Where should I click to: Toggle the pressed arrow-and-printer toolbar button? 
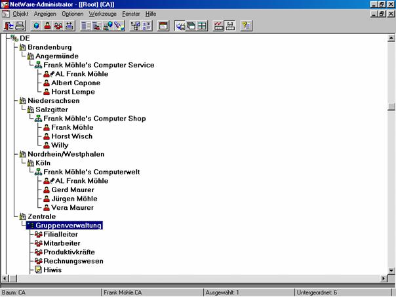180,26
